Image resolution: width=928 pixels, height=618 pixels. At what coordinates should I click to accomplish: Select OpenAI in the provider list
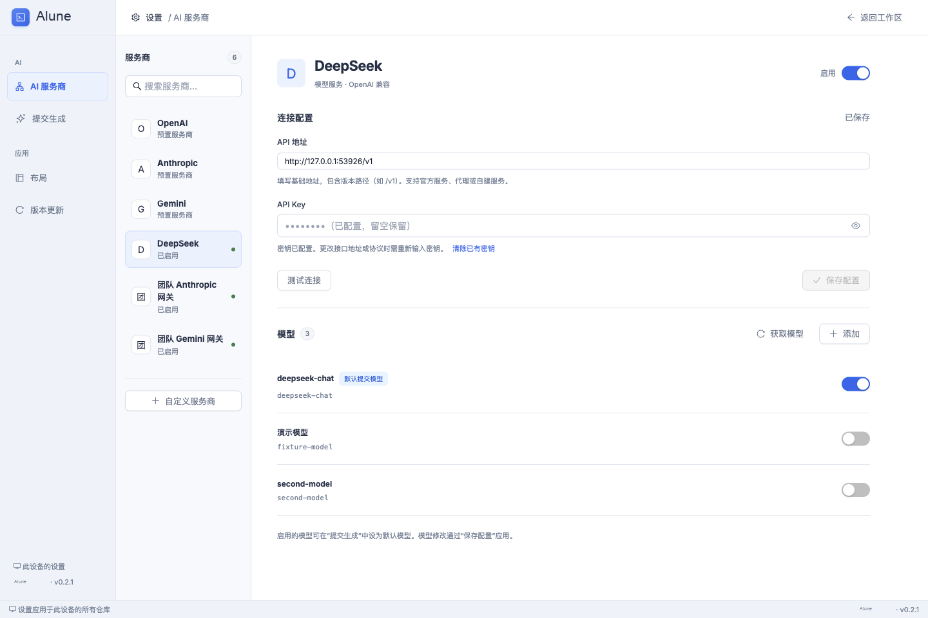click(x=183, y=129)
